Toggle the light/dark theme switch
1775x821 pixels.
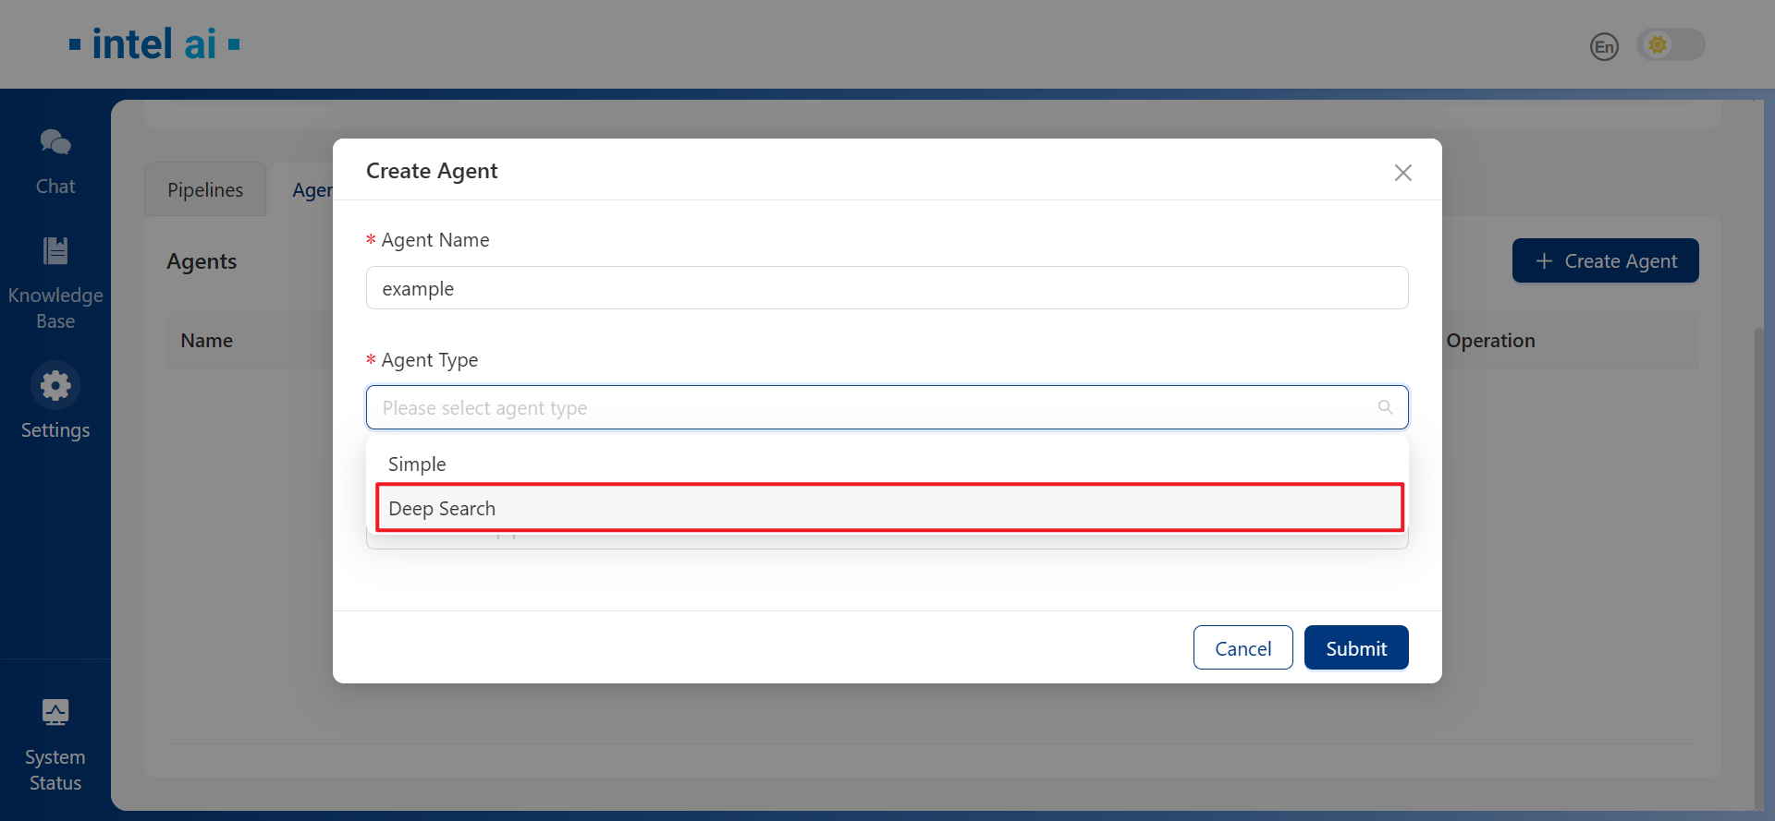tap(1671, 44)
